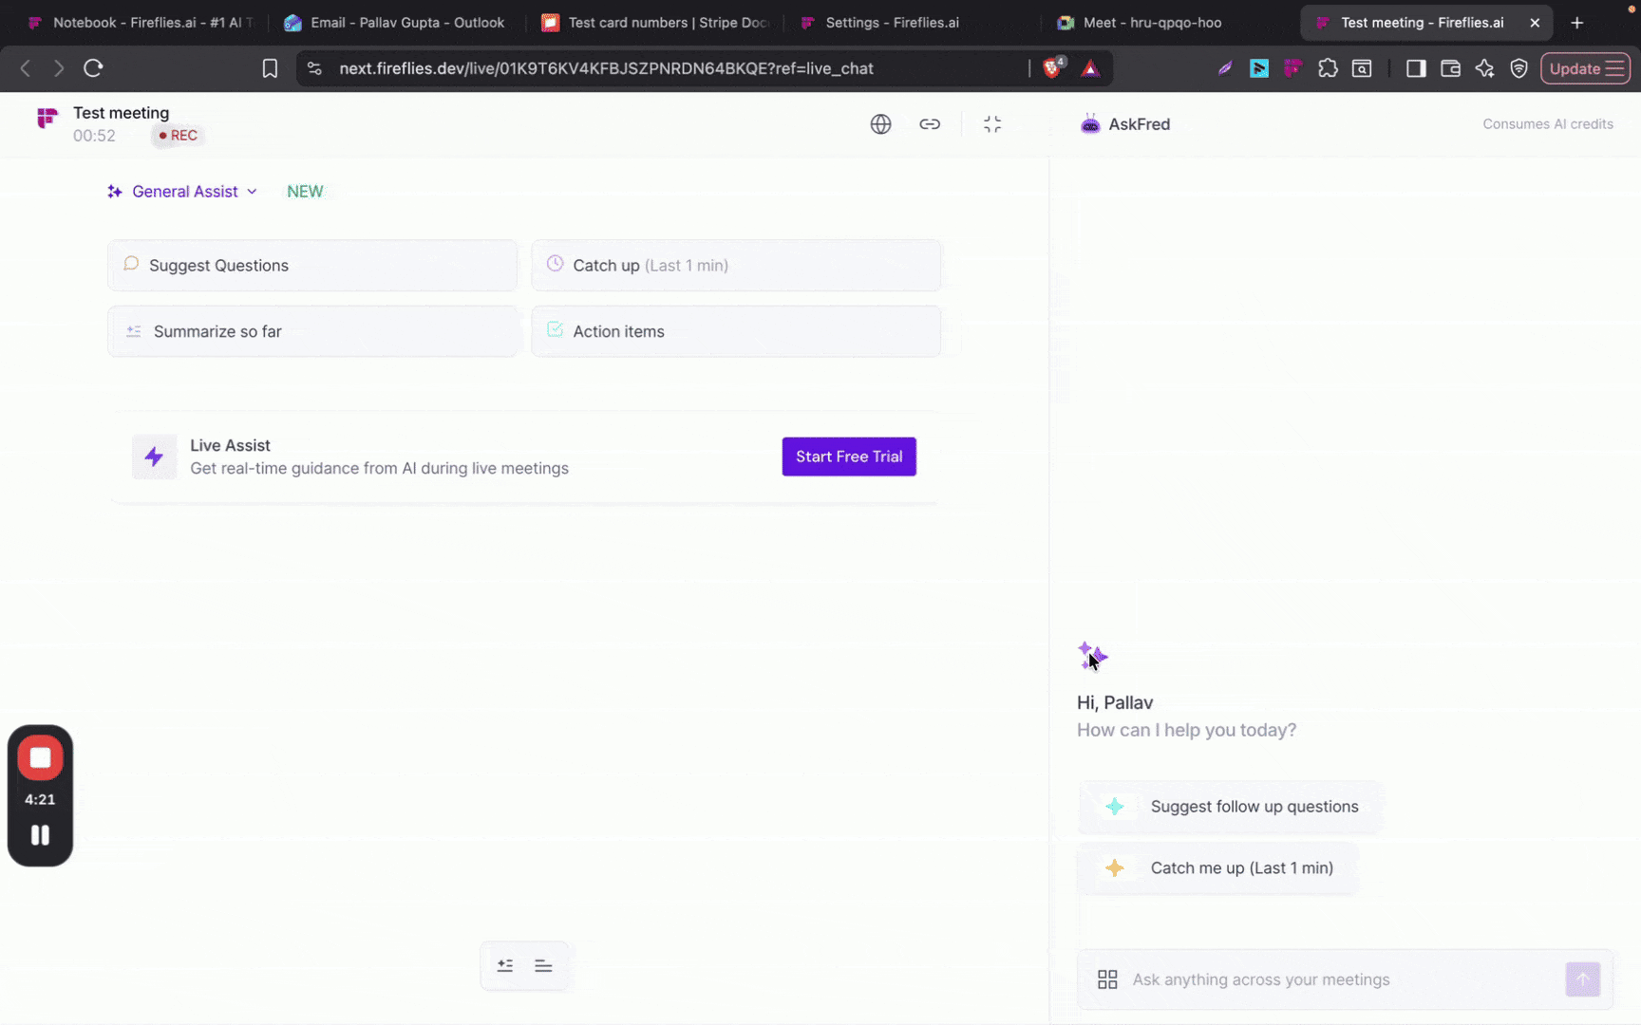Click the AskFred panel title
Screen dimensions: 1641x1025
[1139, 124]
